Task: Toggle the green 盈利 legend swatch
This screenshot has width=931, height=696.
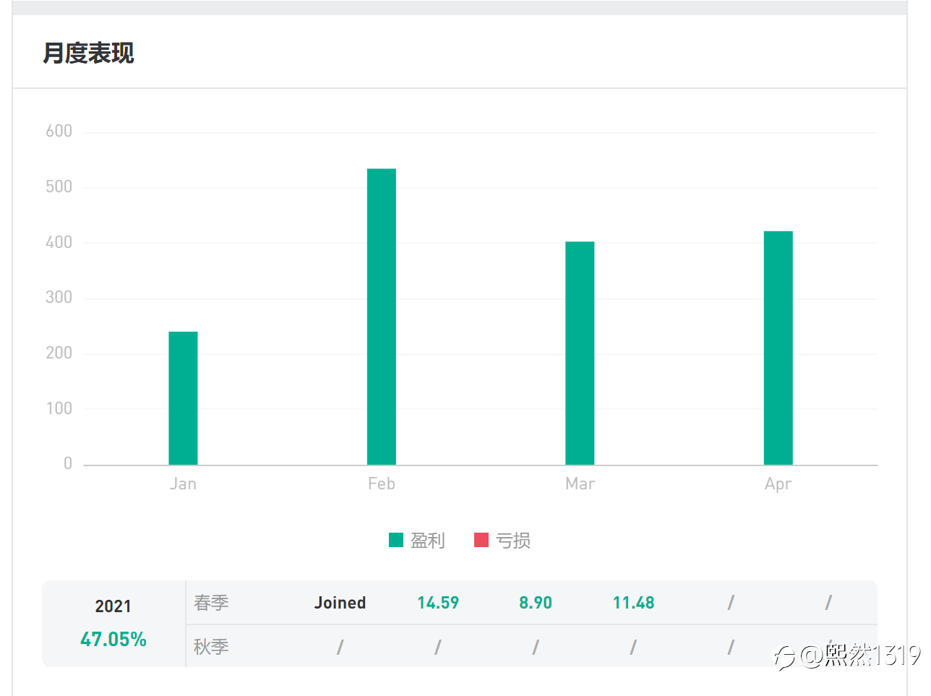Action: [396, 540]
